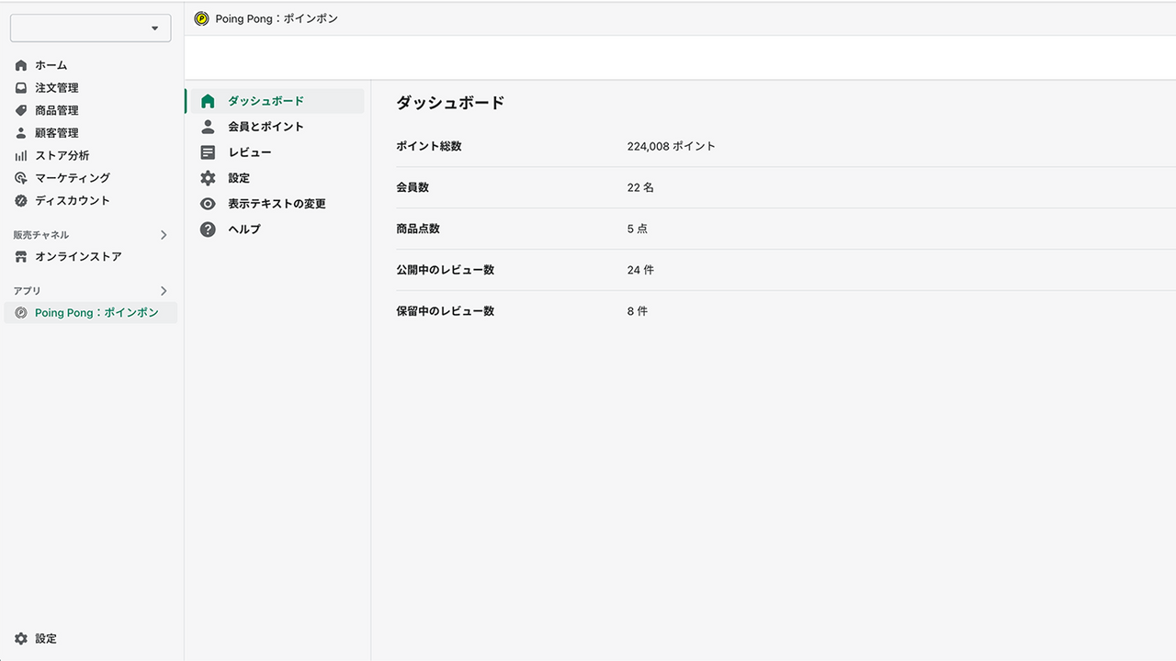Open the store selector dropdown at top left

point(90,28)
